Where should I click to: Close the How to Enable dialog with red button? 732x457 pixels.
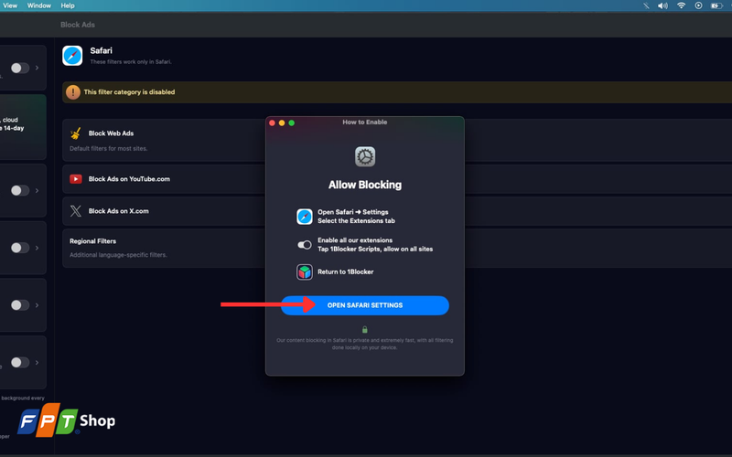[272, 123]
